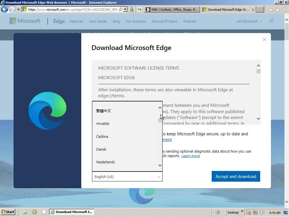The image size is (289, 217).
Task: Click the Internet Explorer forward arrow button
Action: tap(12, 9)
